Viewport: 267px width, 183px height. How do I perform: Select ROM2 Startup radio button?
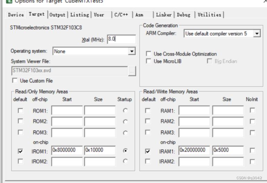(x=125, y=122)
